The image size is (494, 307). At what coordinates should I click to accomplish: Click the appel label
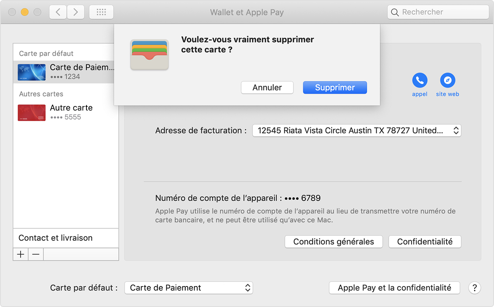(x=419, y=94)
